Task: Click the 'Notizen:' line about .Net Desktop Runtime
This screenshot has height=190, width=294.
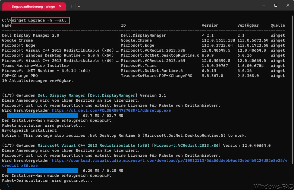Action: pos(124,136)
